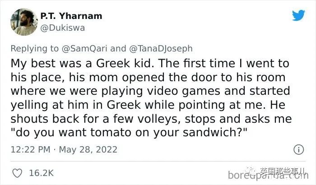
Task: Open the tweet info circle icon
Action: 298,149
